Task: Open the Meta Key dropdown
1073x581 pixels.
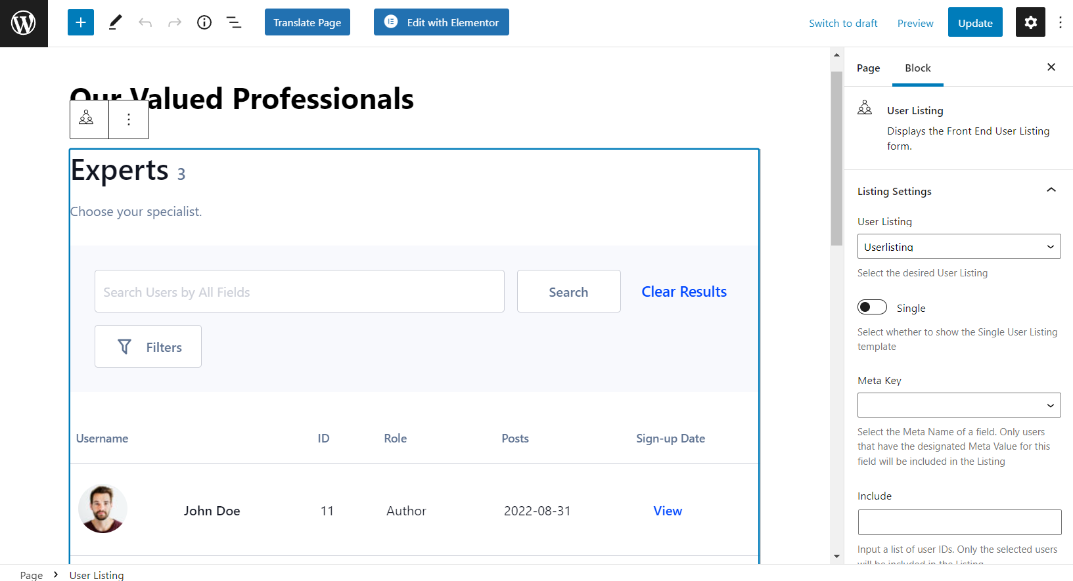Action: pos(959,405)
